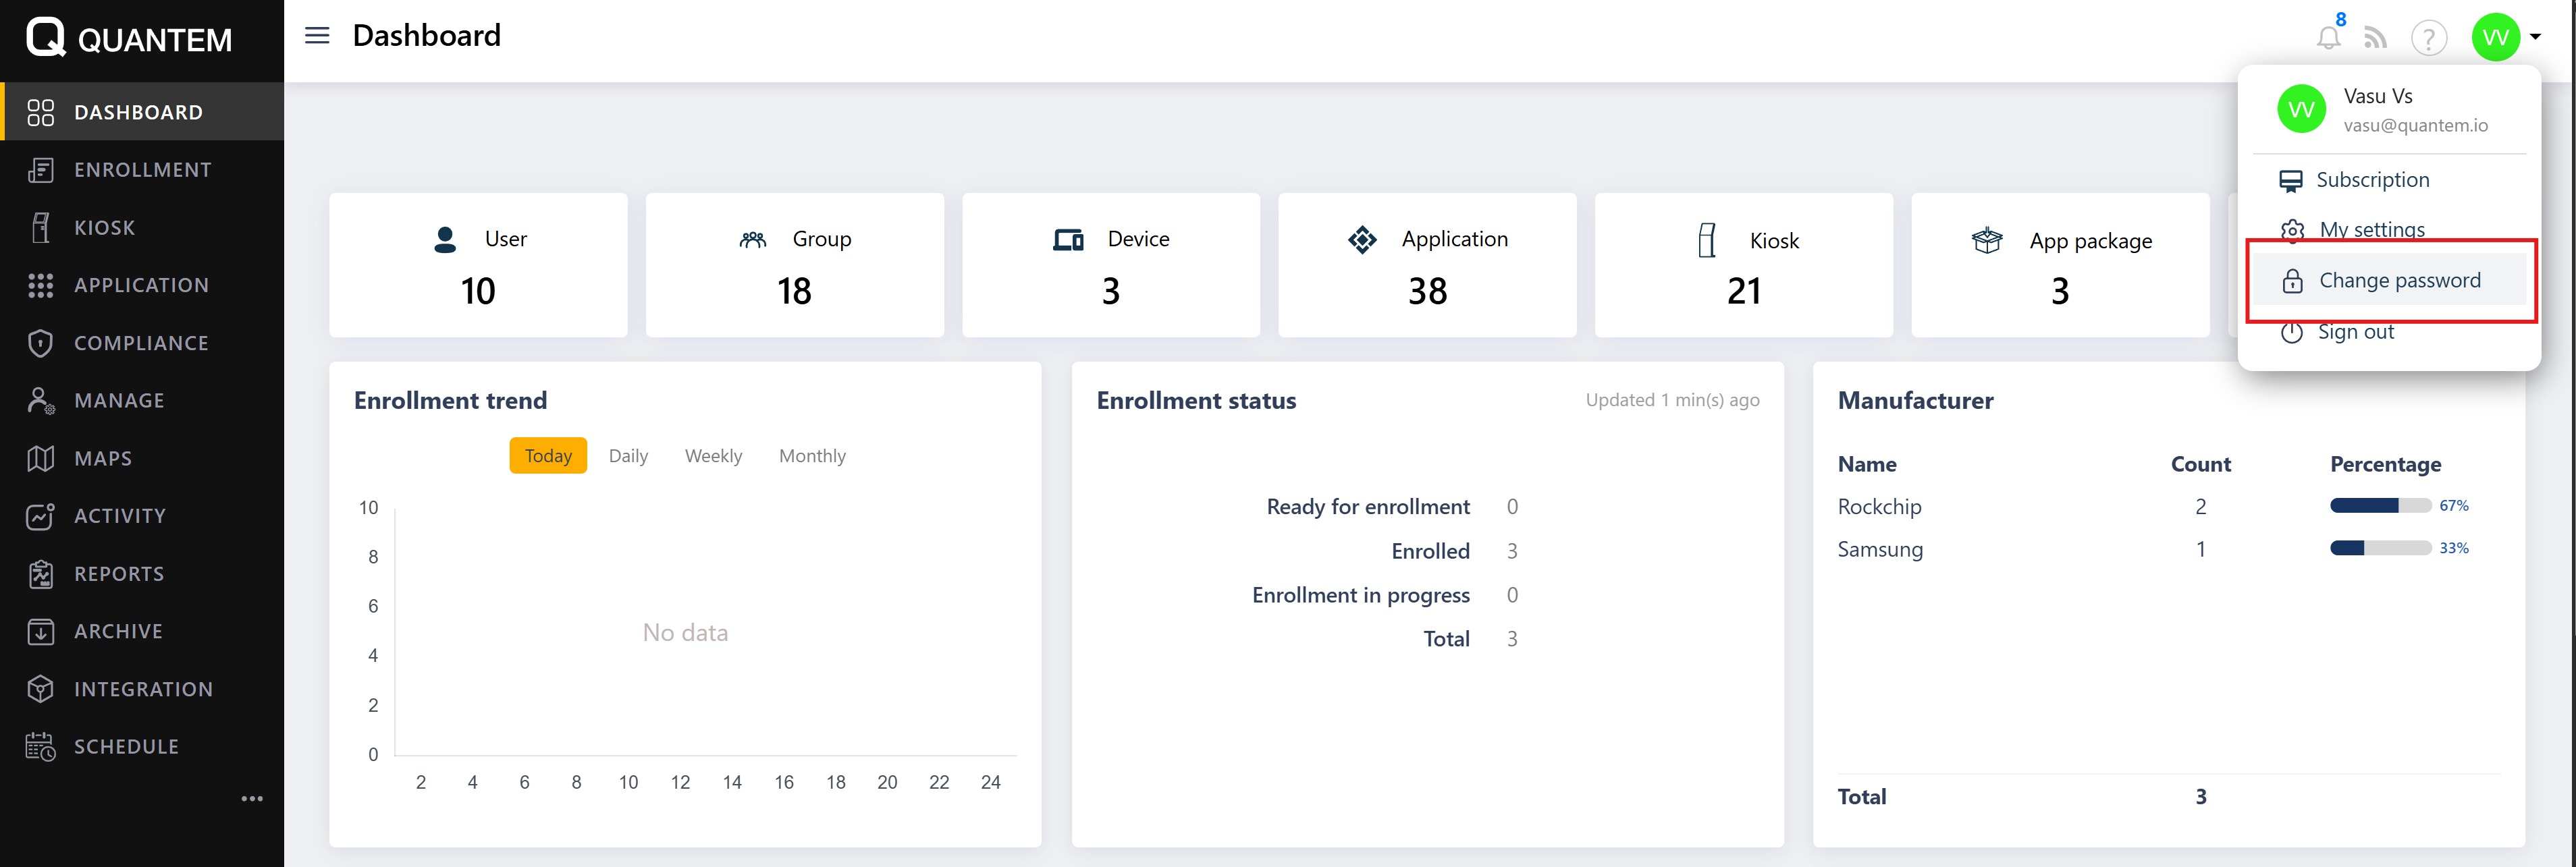
Task: Open the Integration sidebar item
Action: (142, 689)
